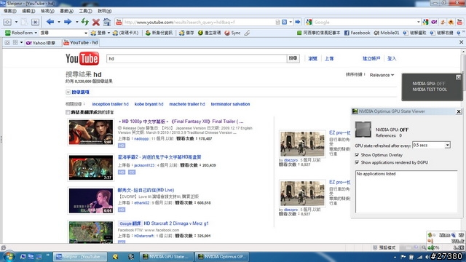Toggle Show applications rendered by DGPU

coord(357,162)
